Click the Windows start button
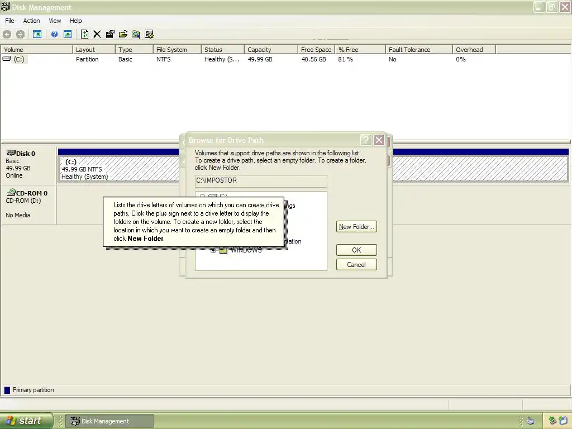The image size is (572, 429). click(26, 421)
